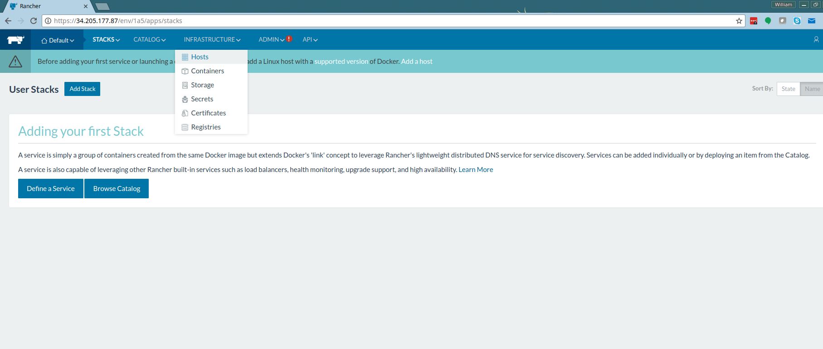Reload the page

(x=34, y=21)
